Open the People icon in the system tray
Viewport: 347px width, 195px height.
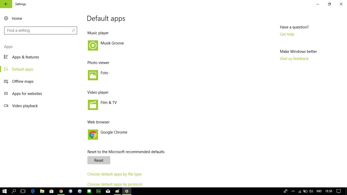[286, 191]
